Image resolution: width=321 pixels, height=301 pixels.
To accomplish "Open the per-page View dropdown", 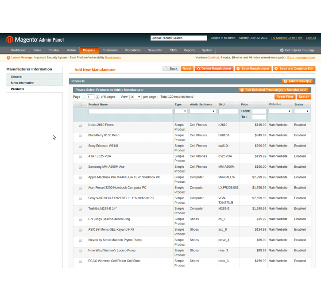I will (135, 97).
